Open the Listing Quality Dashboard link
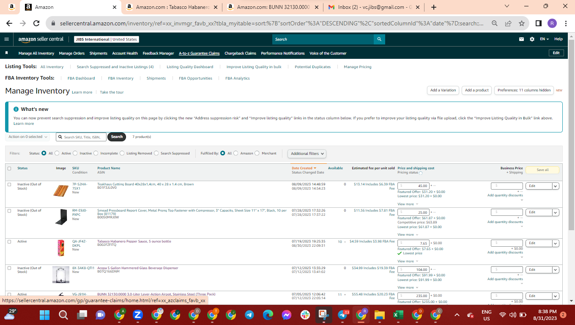The image size is (575, 325). (x=190, y=67)
